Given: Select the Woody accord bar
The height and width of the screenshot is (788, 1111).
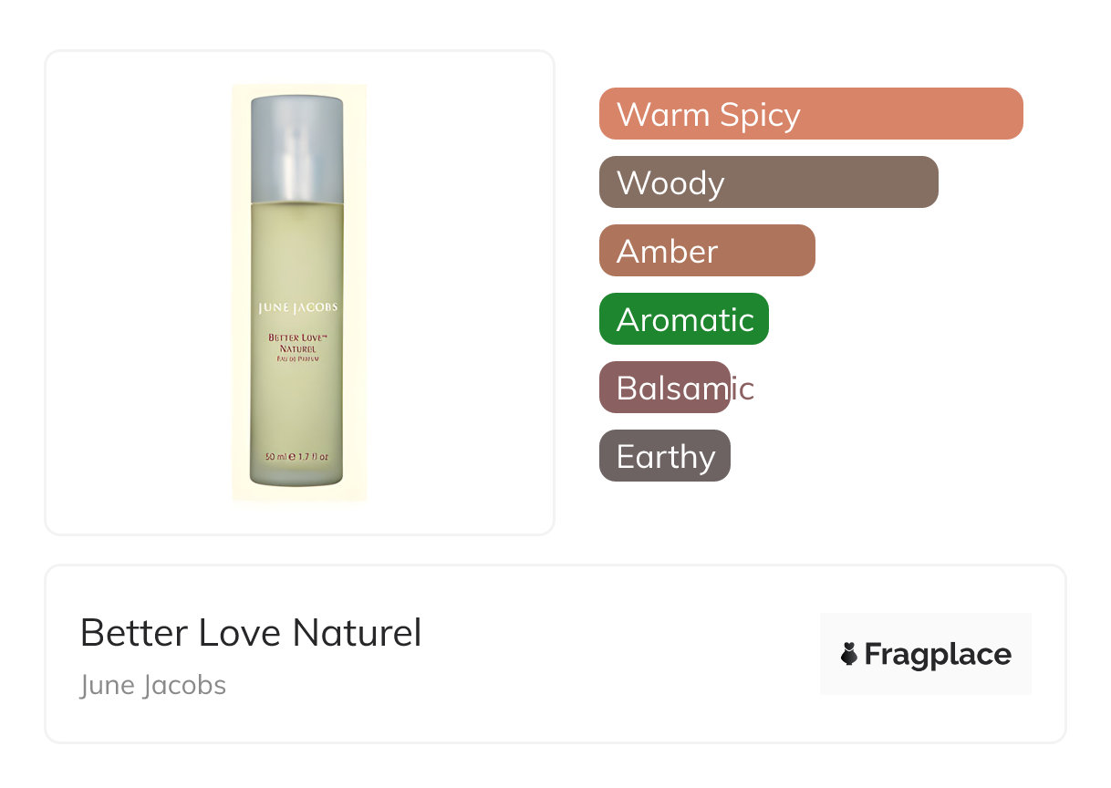Looking at the screenshot, I should [x=769, y=182].
